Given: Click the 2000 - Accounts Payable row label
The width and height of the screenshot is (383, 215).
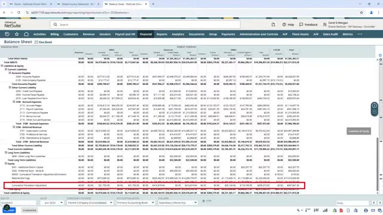Looking at the screenshot, I should (28, 76).
